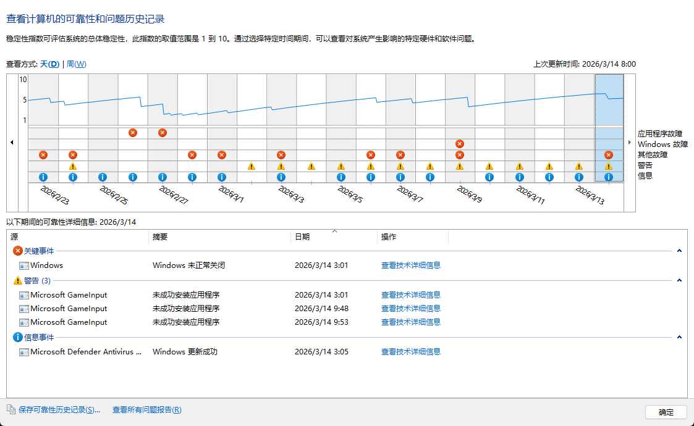Sort the list by the 摘要 column
Viewport: 694px width, 426px height.
(x=220, y=237)
